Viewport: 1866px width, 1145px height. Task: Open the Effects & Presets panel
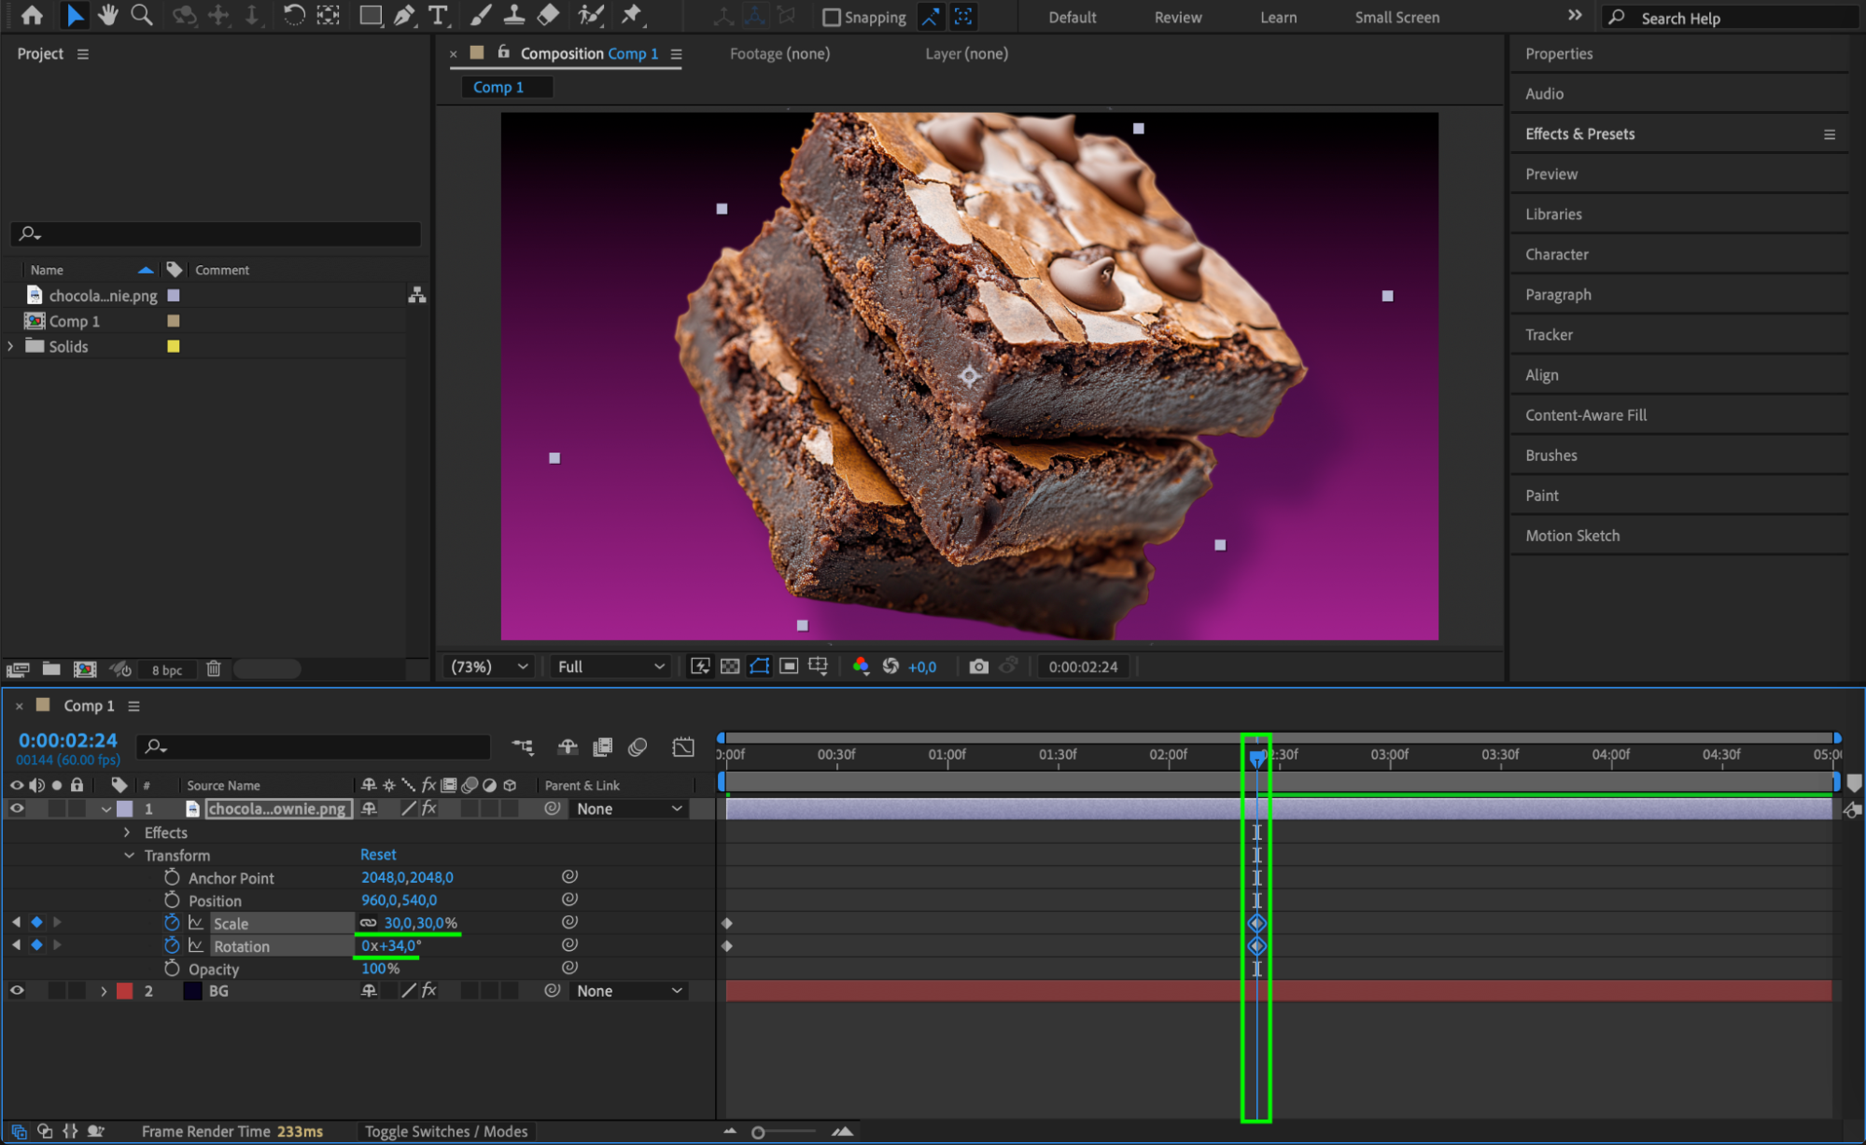point(1579,133)
